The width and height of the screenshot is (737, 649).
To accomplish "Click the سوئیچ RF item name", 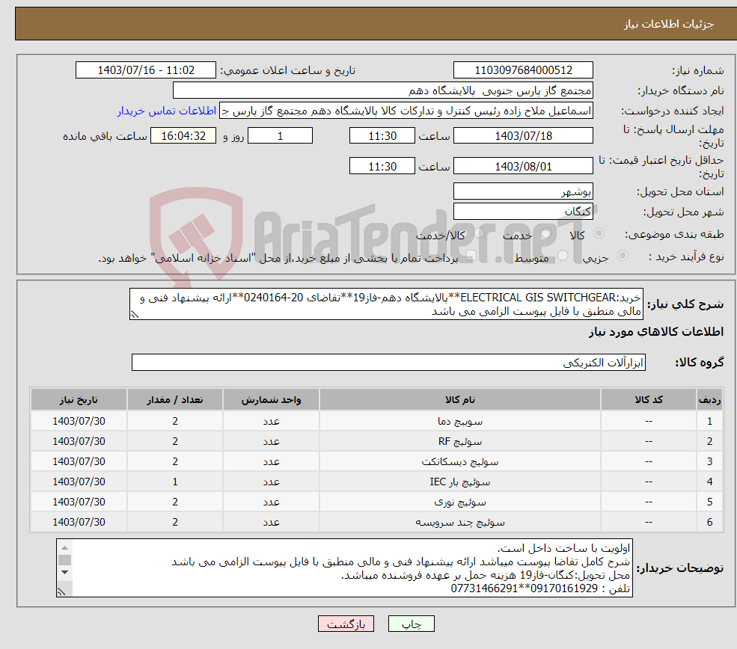I will click(x=459, y=441).
